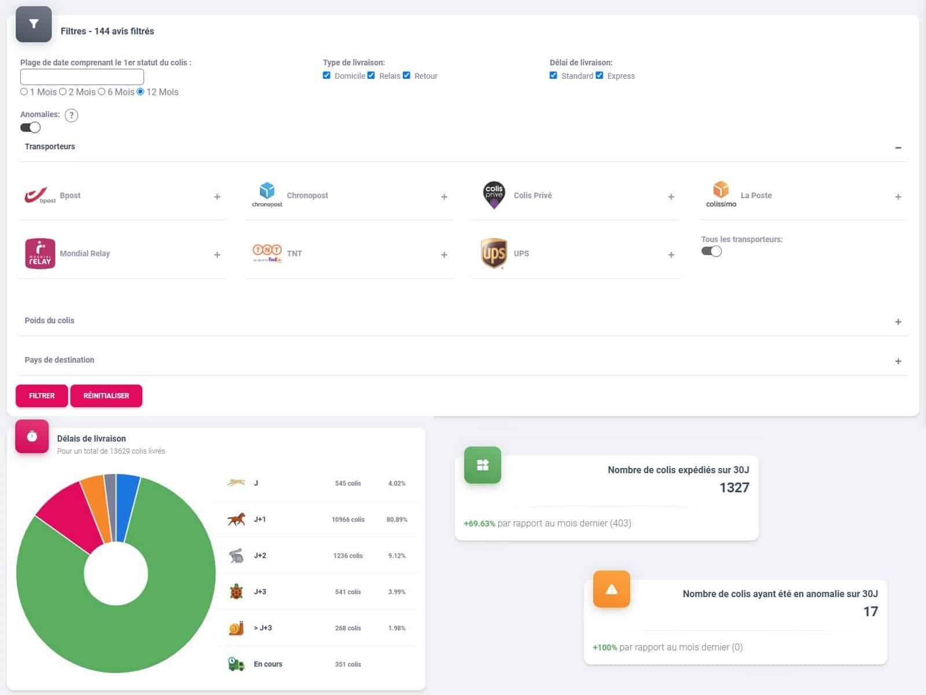Click the rabbit icon for J+2
Viewport: 926px width, 695px height.
[236, 555]
